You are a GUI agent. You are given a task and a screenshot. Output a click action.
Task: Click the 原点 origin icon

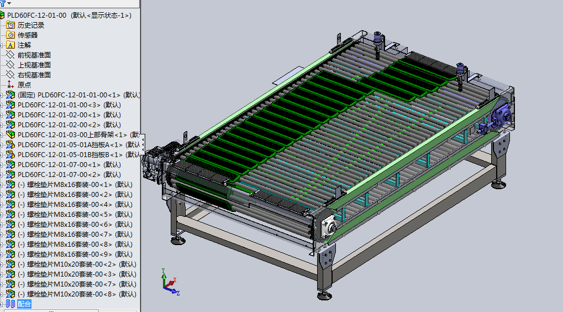[10, 85]
